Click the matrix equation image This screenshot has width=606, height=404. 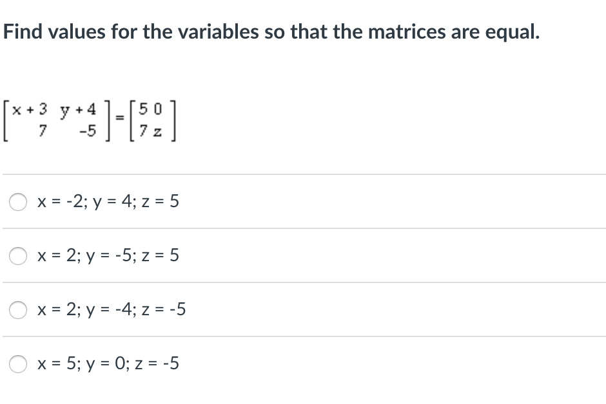point(90,121)
